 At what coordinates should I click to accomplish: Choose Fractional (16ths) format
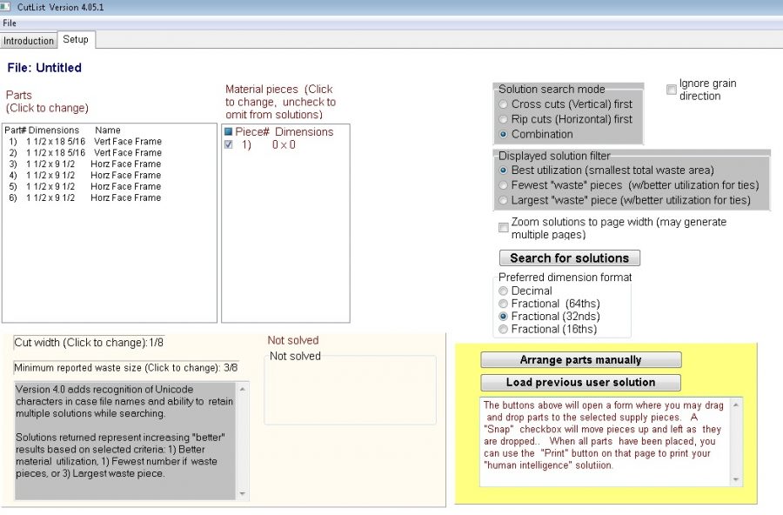point(548,329)
